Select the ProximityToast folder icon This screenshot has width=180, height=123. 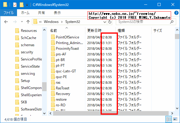pyautogui.click(x=53, y=49)
